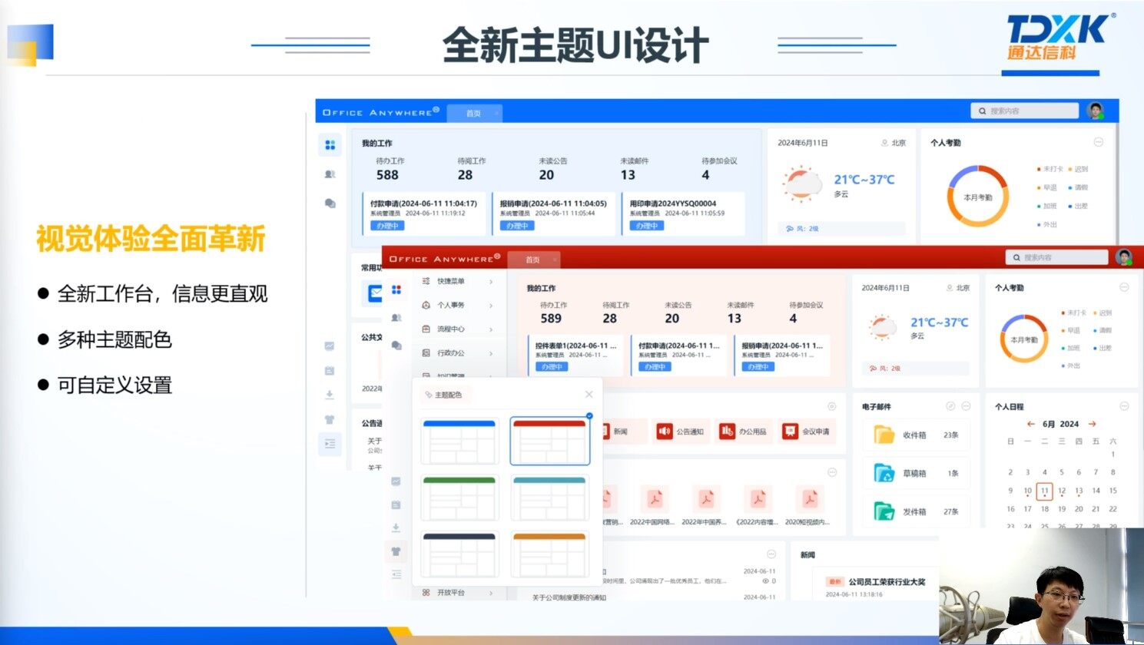The height and width of the screenshot is (645, 1144).
Task: Choose the dark navy theme option
Action: (459, 554)
